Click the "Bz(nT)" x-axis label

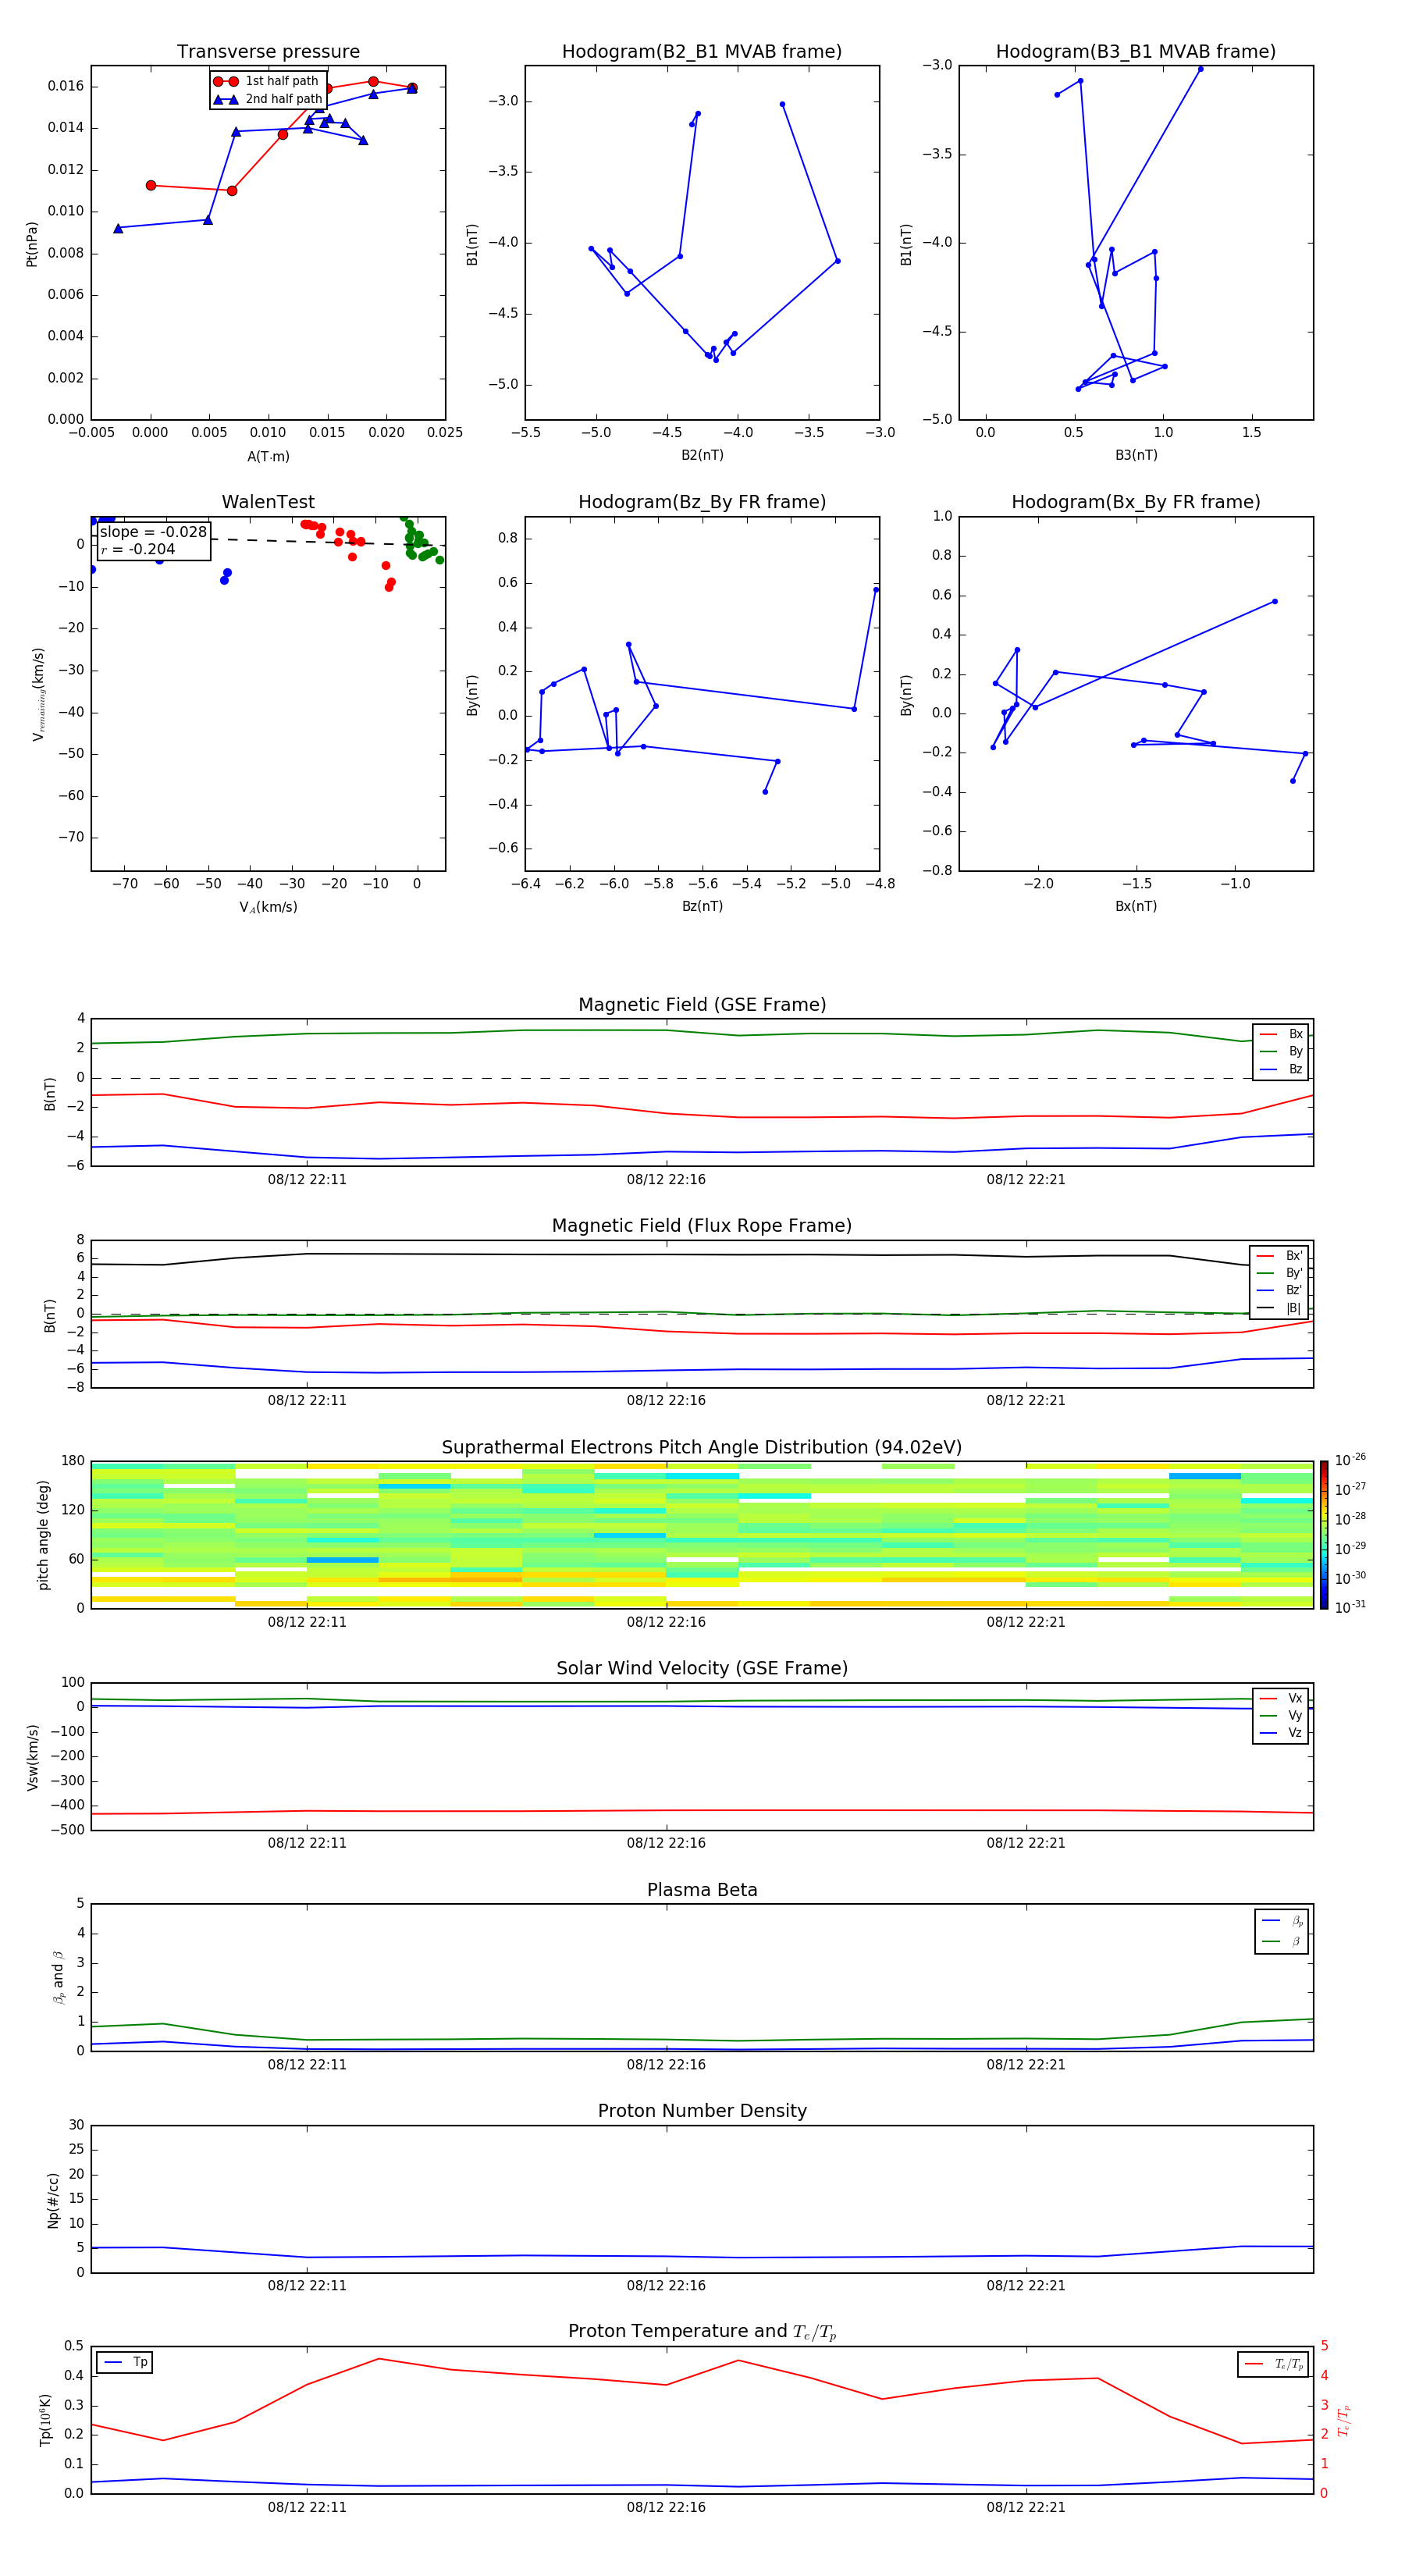coord(702,906)
